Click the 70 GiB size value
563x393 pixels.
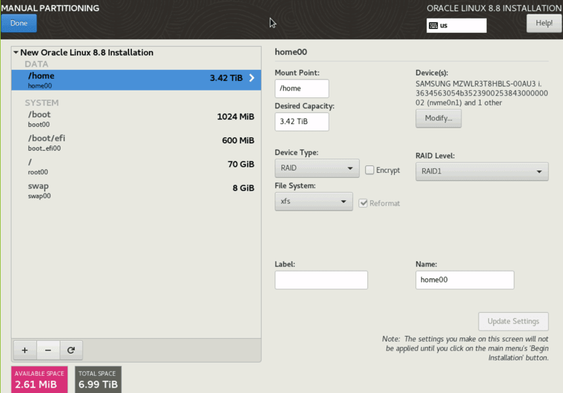(241, 164)
